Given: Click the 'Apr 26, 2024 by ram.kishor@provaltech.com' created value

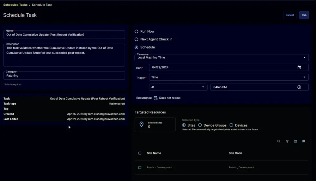Looking at the screenshot, I should [96, 114].
